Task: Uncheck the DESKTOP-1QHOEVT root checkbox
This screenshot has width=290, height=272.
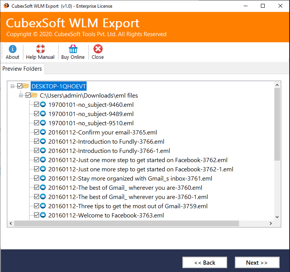Action: pos(20,86)
